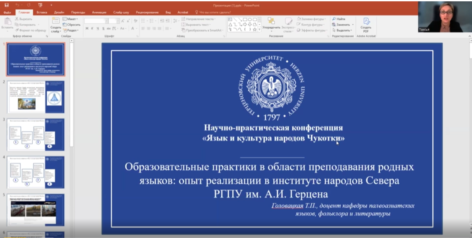Open Эффекты фигуры dropdown
Screen dimensions: 472x238
coord(312,30)
